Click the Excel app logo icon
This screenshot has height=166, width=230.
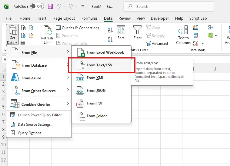coord(6,6)
